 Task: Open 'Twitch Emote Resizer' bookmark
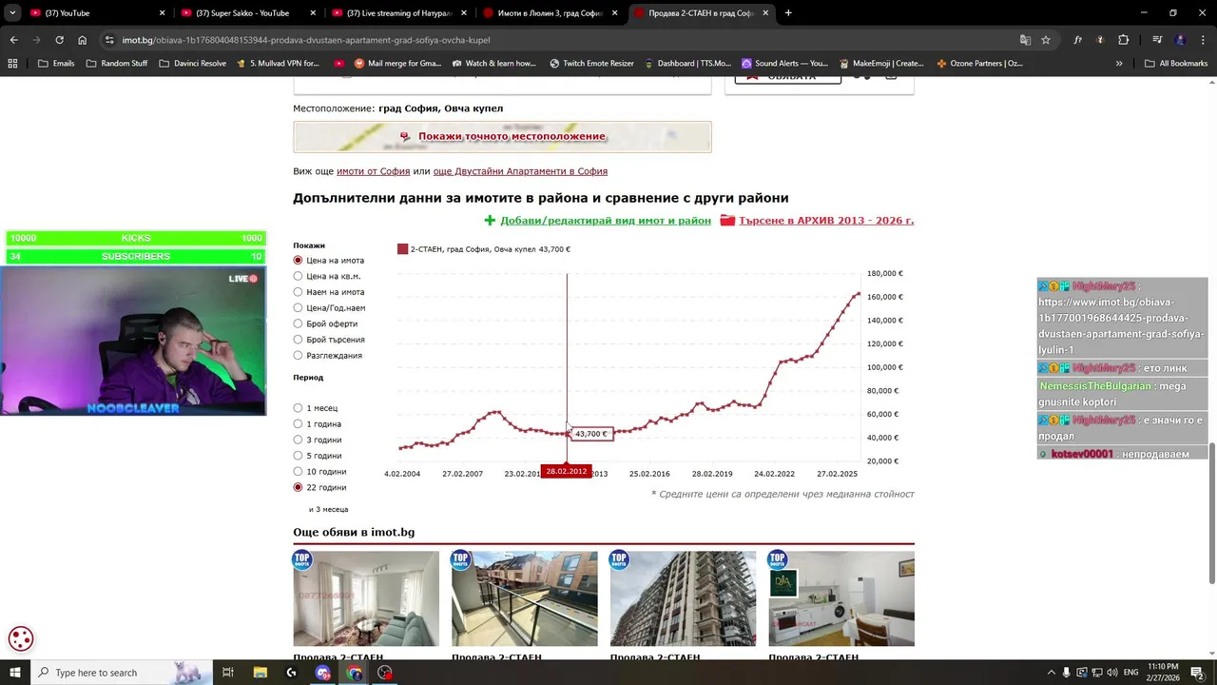point(591,64)
